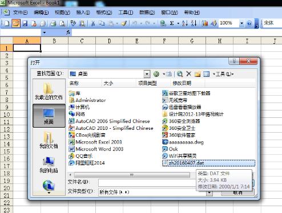Click the Save diskette icon in Excel toolbar
Screen dimensions: 282x213
click(25, 23)
